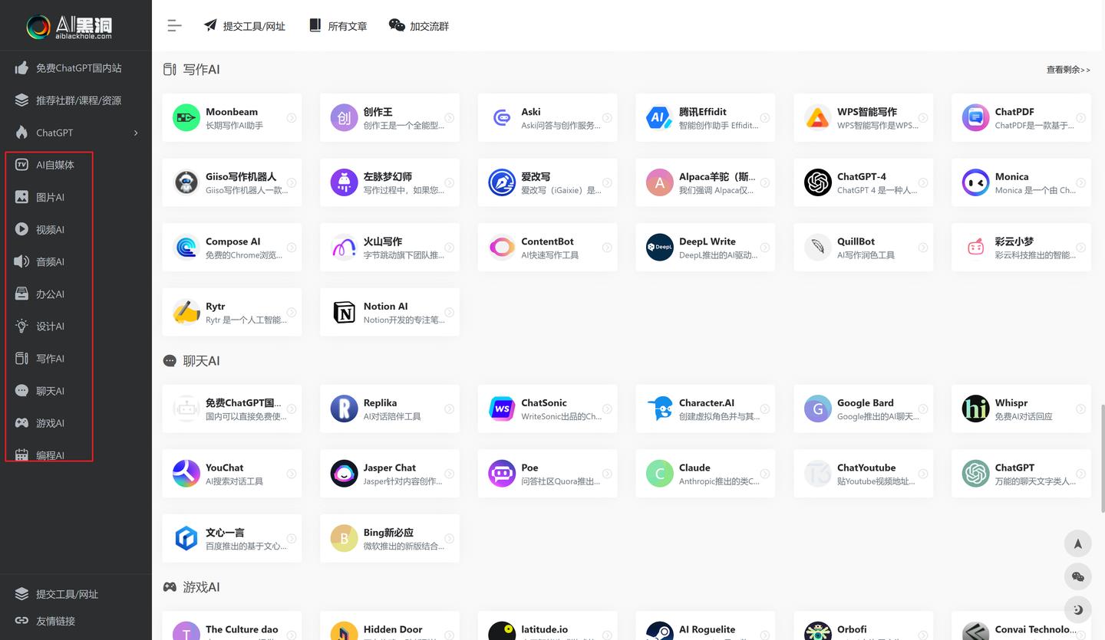Open the ChatYoutube card
The width and height of the screenshot is (1105, 640).
coord(863,474)
